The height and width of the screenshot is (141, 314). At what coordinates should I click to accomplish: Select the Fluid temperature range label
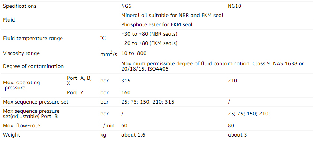(x=33, y=38)
